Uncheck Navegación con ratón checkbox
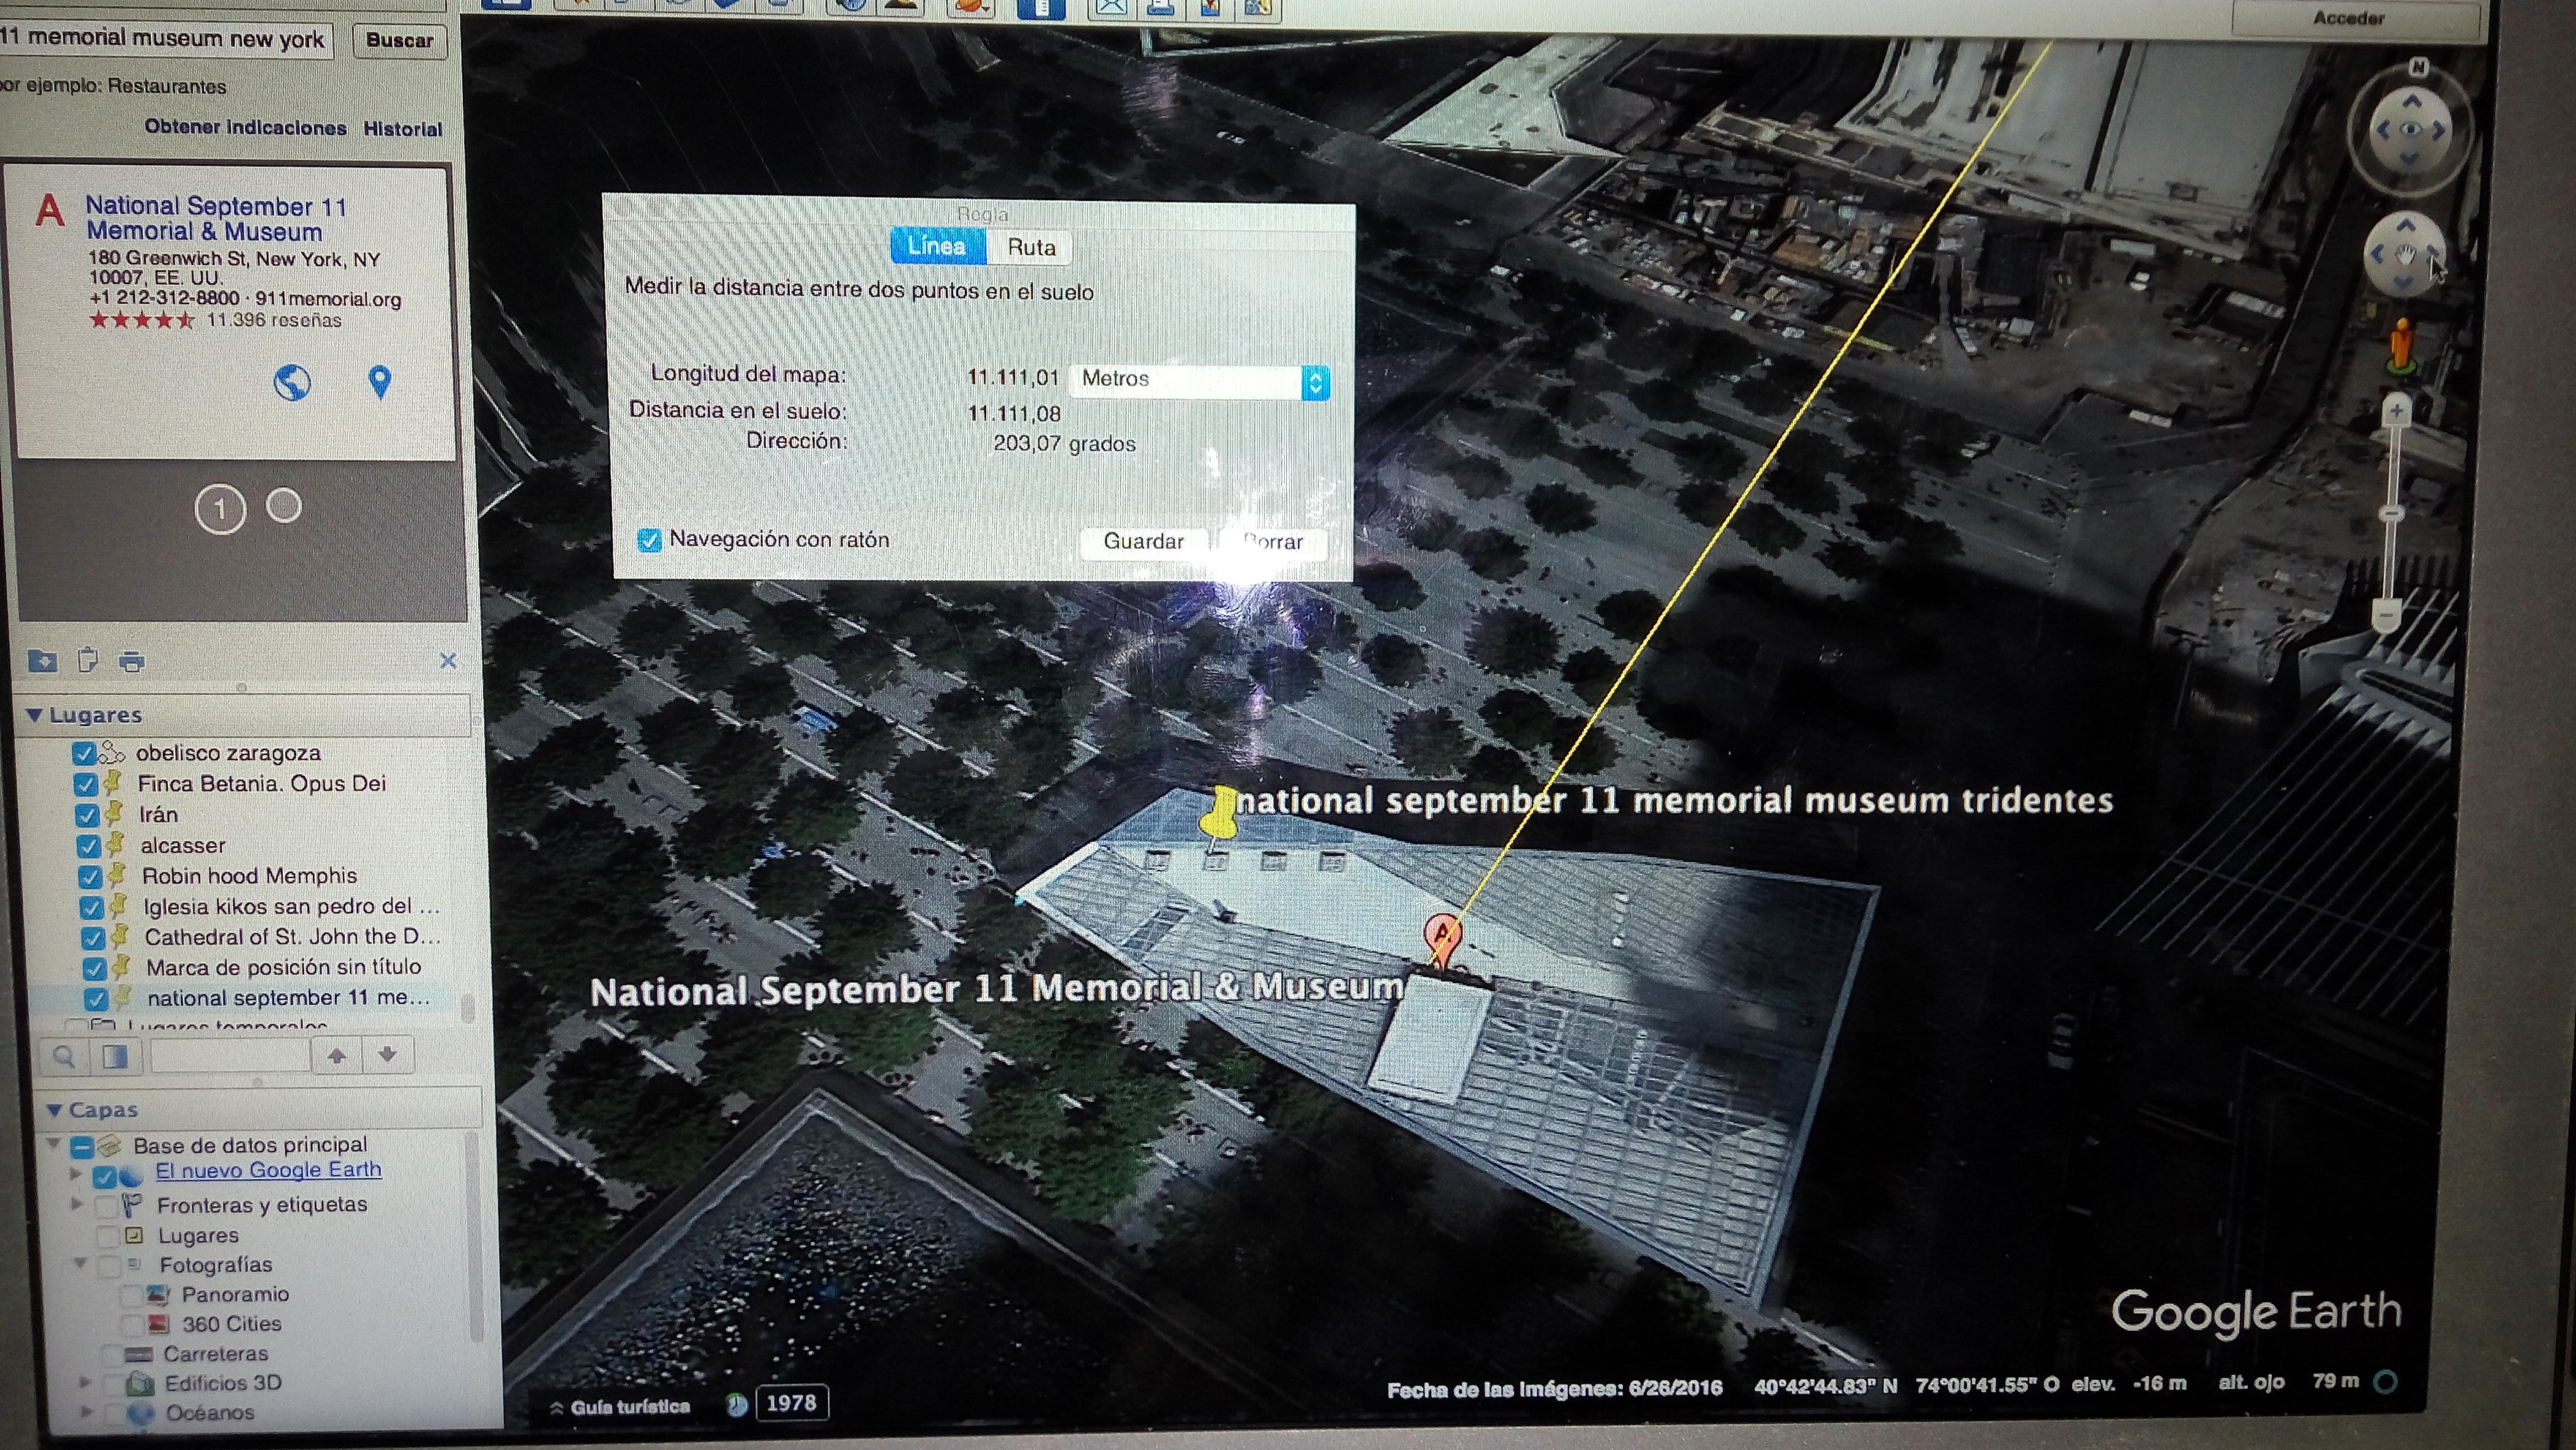 pos(649,540)
